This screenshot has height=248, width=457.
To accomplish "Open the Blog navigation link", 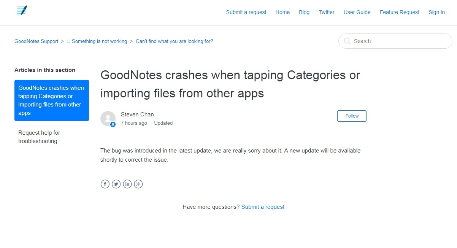I will 304,12.
